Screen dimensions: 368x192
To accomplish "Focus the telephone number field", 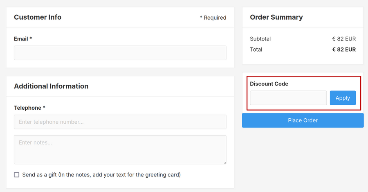I will pyautogui.click(x=120, y=122).
